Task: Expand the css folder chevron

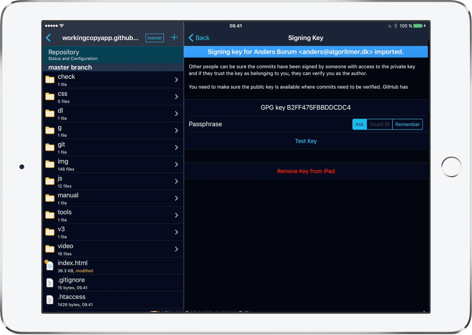Action: tap(176, 97)
